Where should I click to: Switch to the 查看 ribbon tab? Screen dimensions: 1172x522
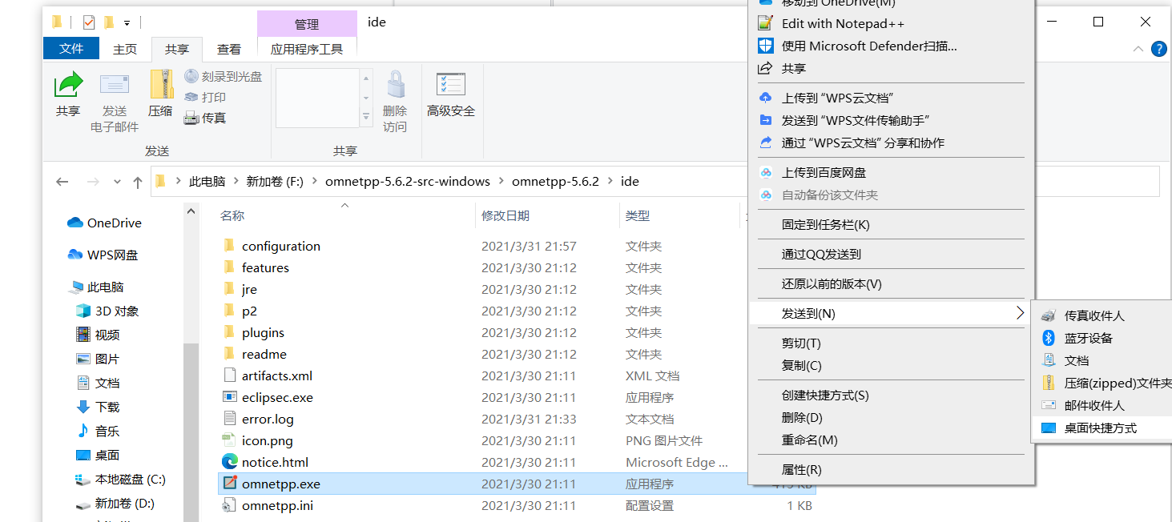click(228, 49)
